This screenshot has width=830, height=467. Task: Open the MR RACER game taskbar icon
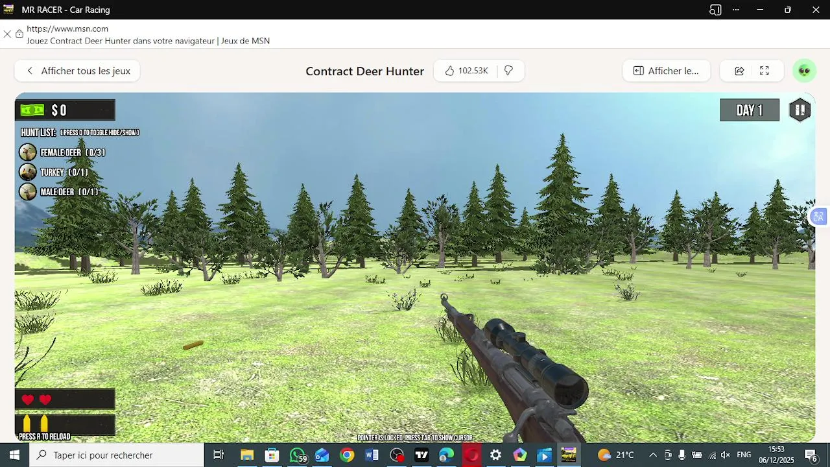569,455
